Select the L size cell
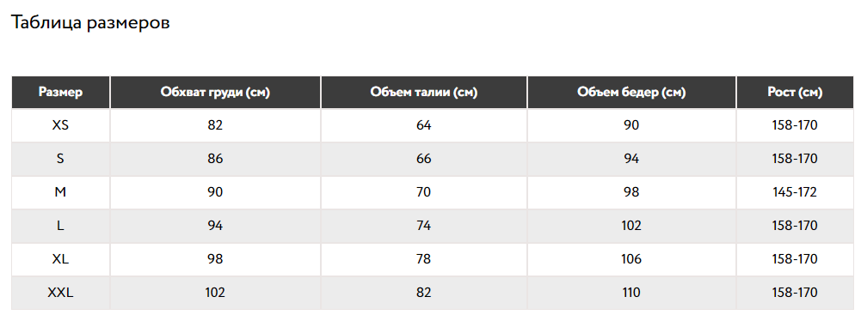Screen dimensions: 861x321 [60, 226]
